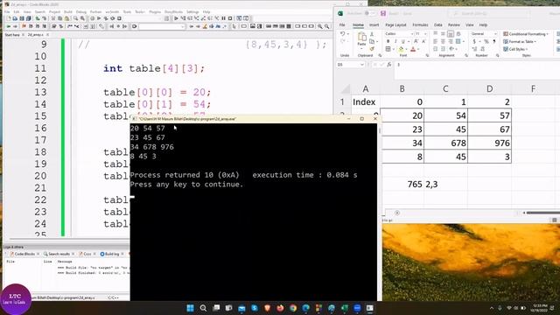
Task: Select cell containing 765 in Excel
Action: point(402,185)
